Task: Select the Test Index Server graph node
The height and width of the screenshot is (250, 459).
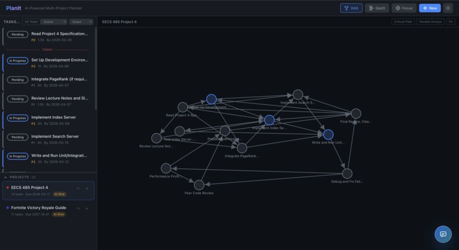Action: click(180, 131)
